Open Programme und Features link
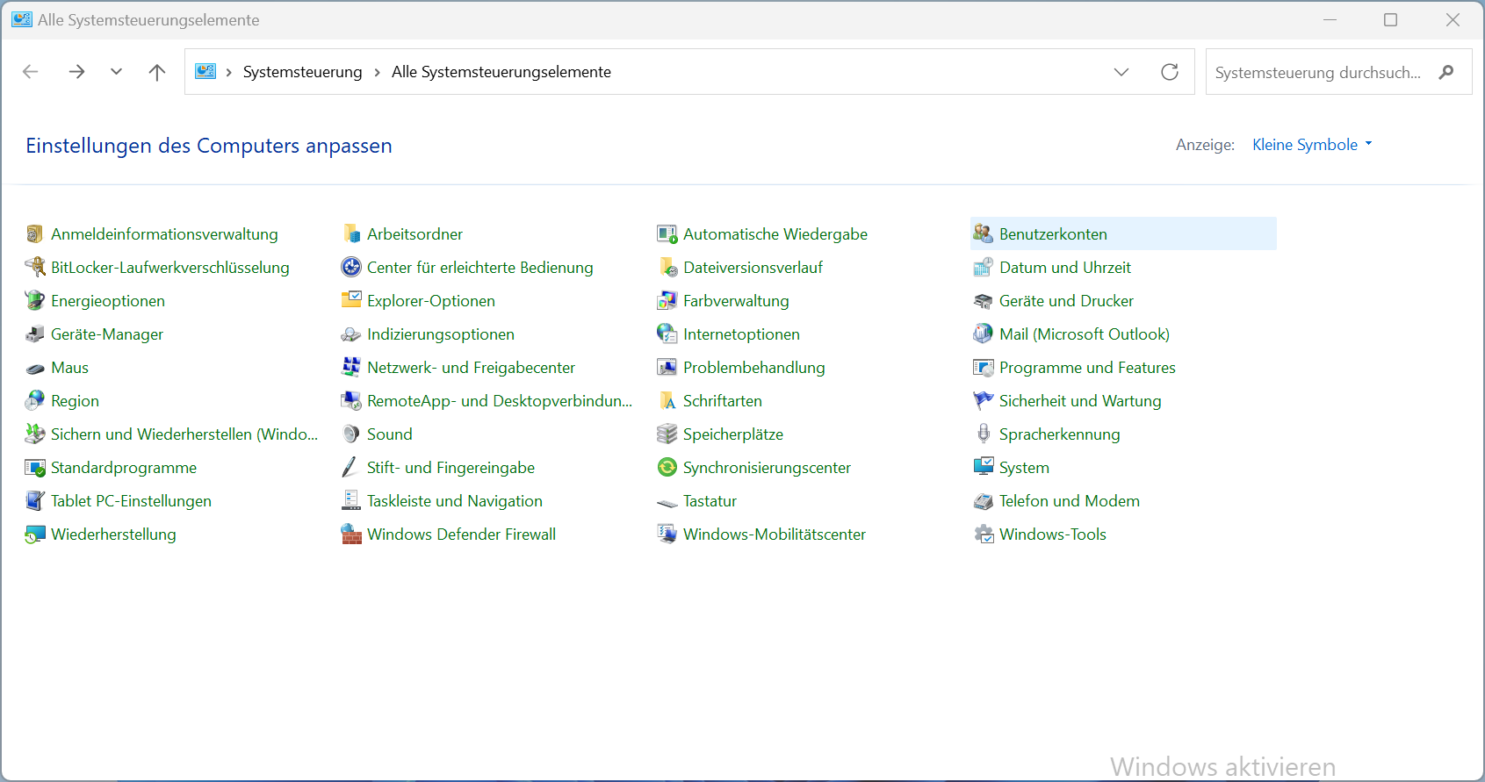The height and width of the screenshot is (782, 1485). pyautogui.click(x=1087, y=368)
